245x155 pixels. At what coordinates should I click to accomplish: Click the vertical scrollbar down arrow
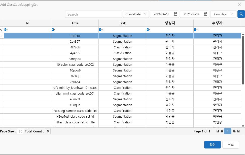coord(243,126)
